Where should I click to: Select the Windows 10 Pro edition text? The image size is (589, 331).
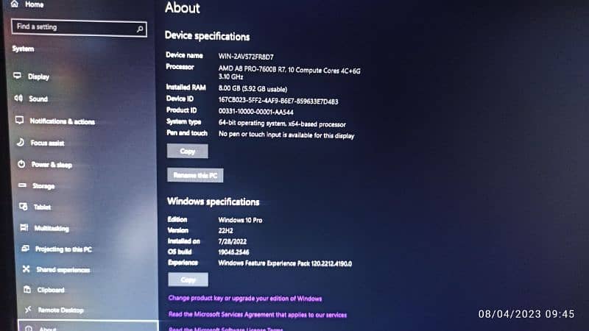241,220
